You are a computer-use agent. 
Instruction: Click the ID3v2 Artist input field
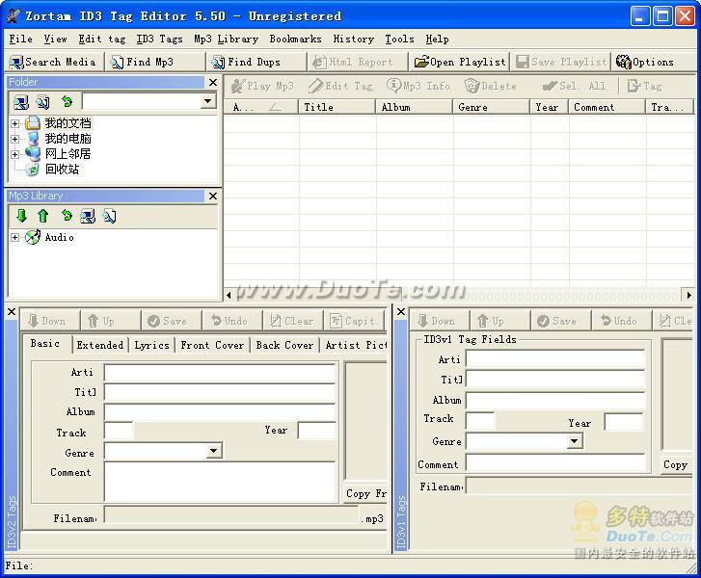pyautogui.click(x=220, y=373)
